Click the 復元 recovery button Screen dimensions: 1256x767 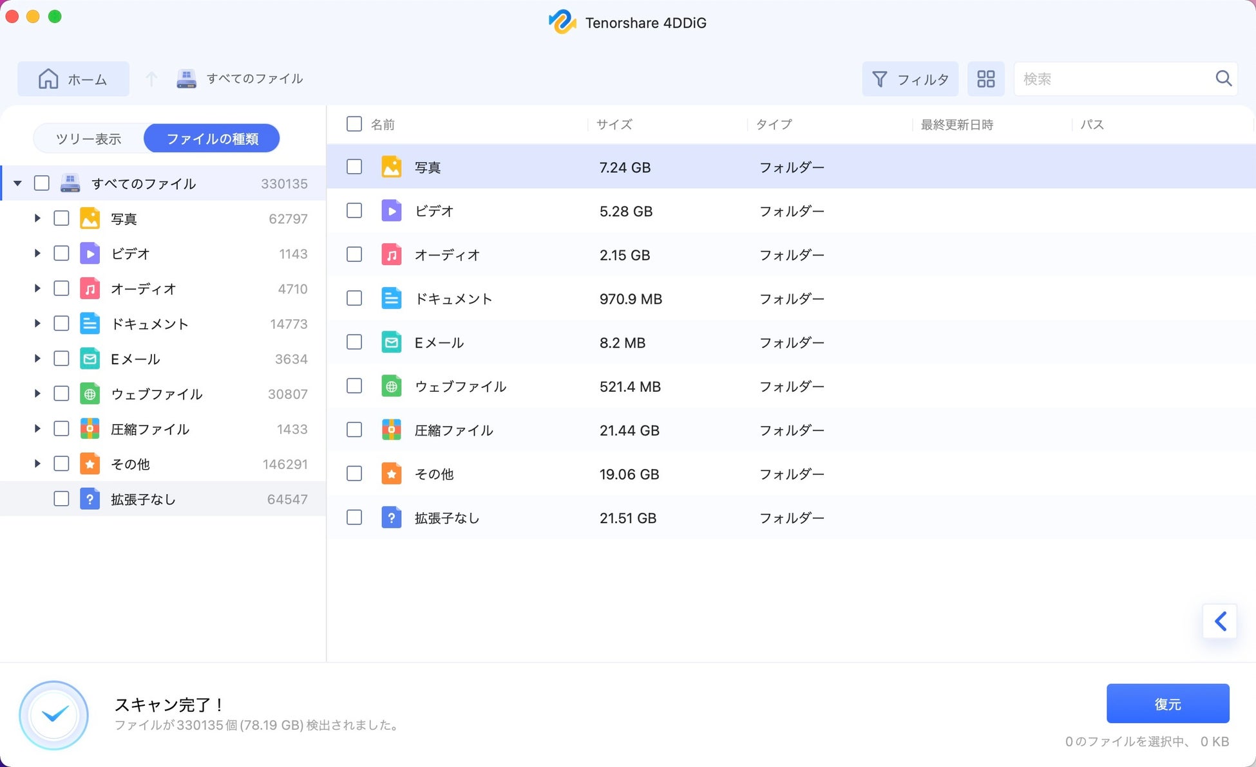click(1168, 703)
